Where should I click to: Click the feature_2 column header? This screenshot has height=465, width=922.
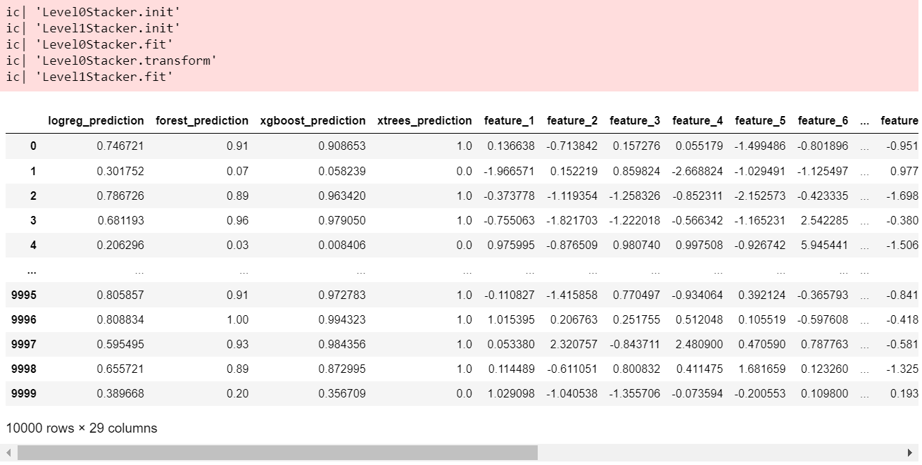tap(572, 121)
